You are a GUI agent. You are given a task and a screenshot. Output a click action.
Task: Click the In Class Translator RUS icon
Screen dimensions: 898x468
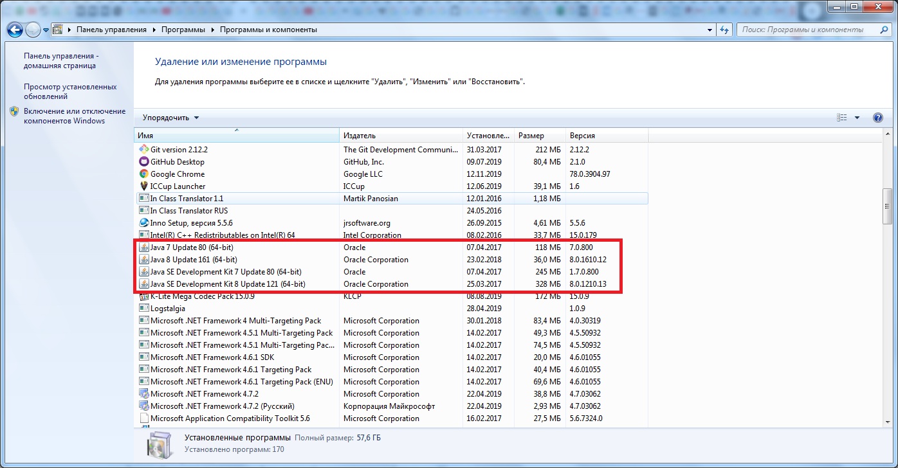click(x=144, y=210)
